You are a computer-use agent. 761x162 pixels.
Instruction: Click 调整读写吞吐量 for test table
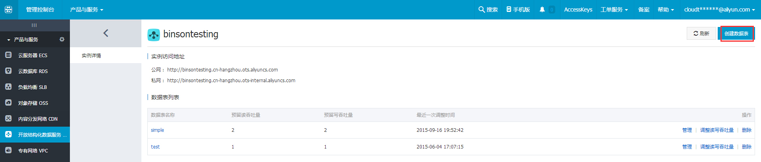[717, 147]
